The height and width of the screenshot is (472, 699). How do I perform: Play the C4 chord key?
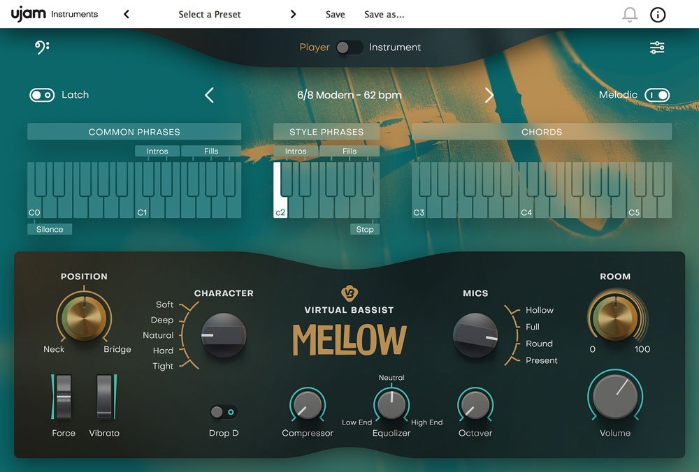[526, 207]
